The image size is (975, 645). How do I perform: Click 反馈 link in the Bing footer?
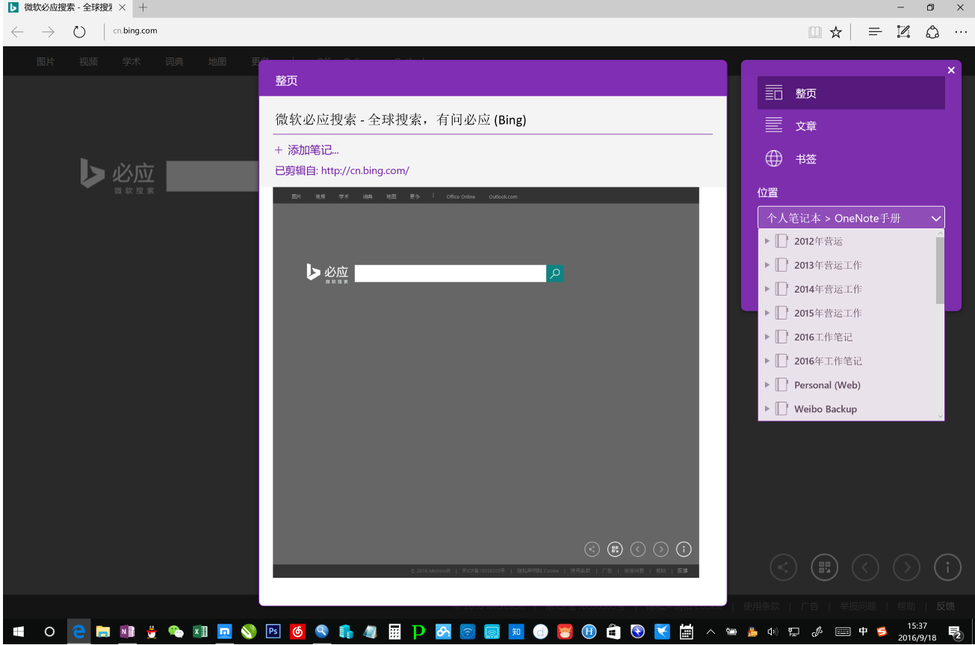coord(945,606)
